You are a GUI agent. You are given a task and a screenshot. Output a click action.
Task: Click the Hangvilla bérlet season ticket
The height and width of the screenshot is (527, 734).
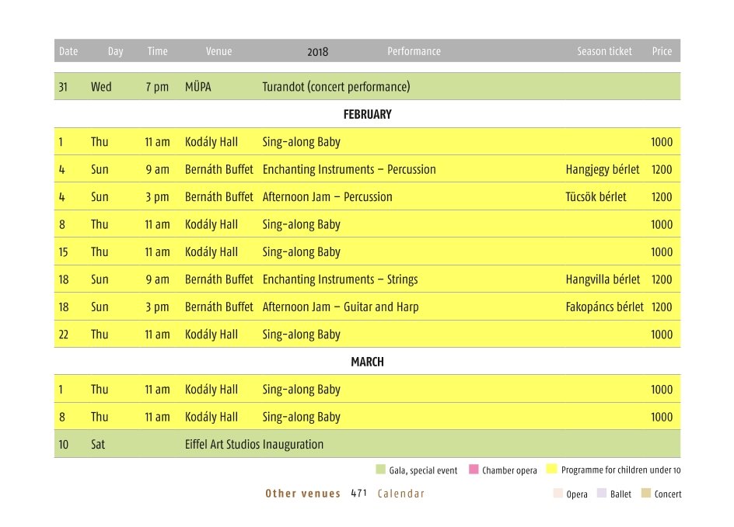pos(603,279)
